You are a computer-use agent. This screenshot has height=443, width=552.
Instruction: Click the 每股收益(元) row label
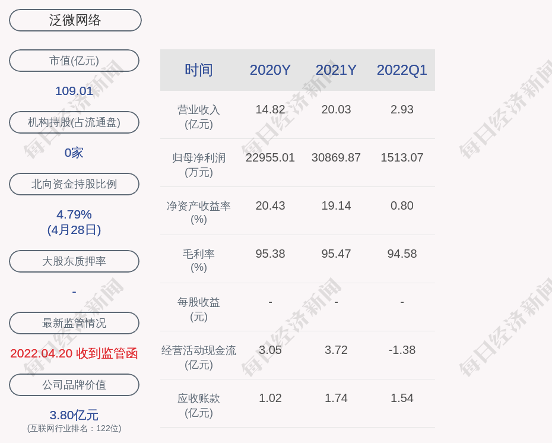tap(199, 309)
